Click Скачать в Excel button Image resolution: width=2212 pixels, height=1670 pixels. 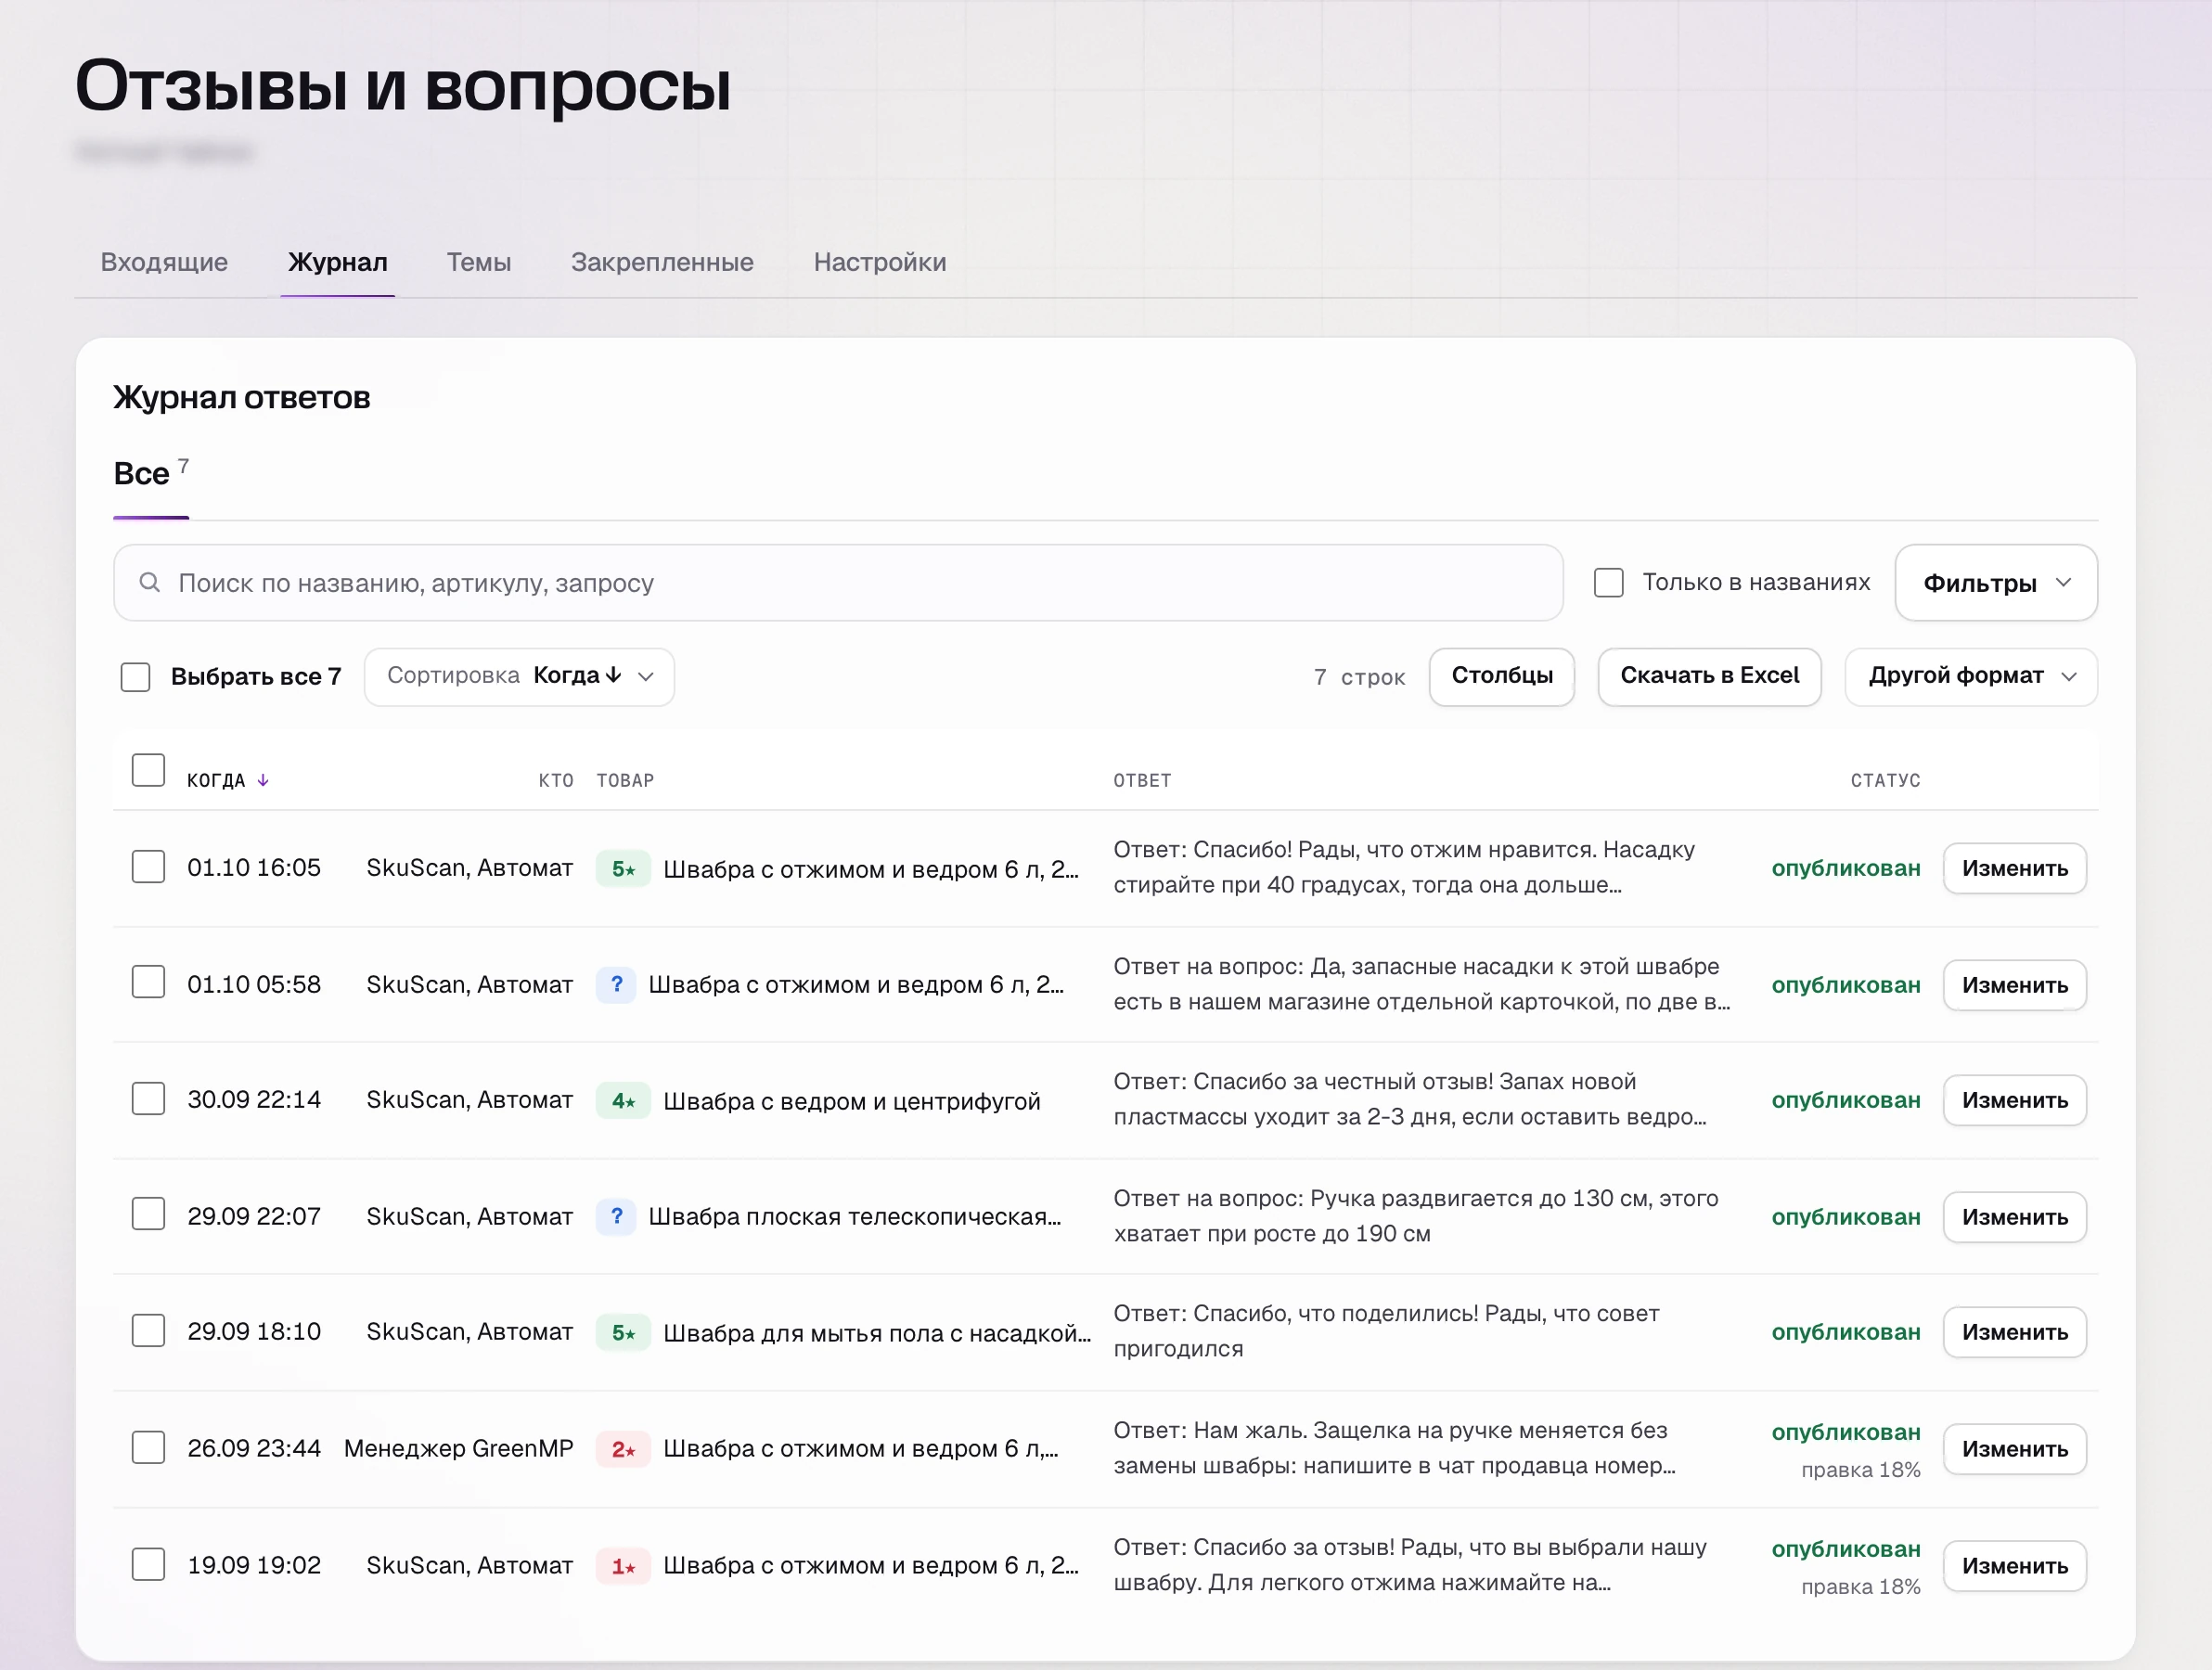(1709, 677)
